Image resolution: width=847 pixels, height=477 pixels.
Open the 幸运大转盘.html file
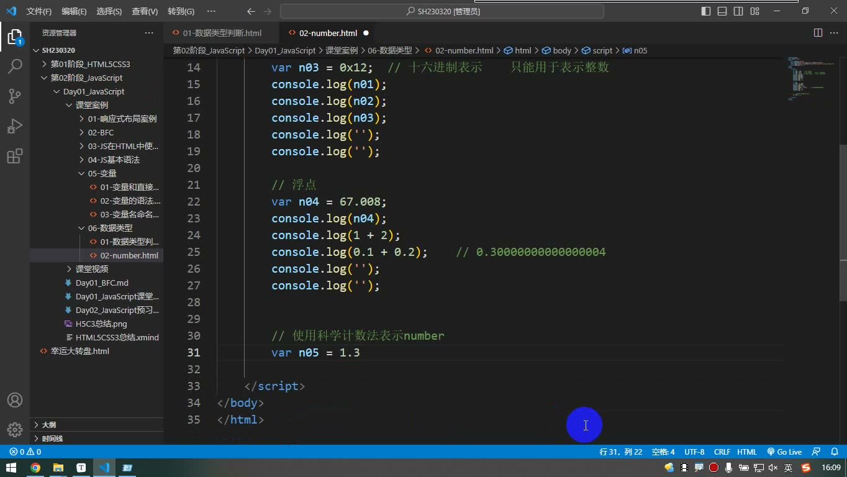(96, 351)
